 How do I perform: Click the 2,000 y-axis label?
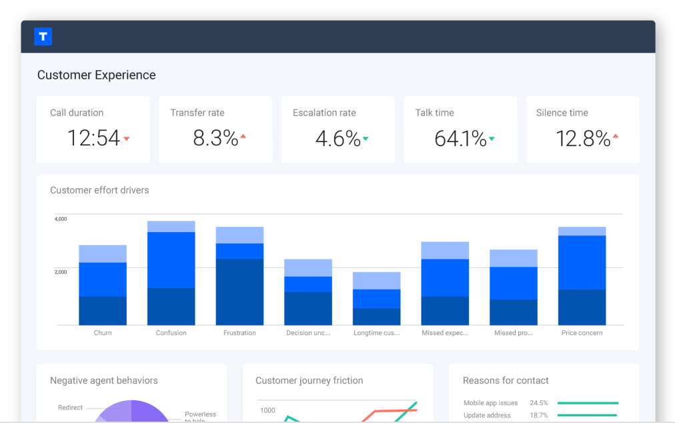pos(61,272)
